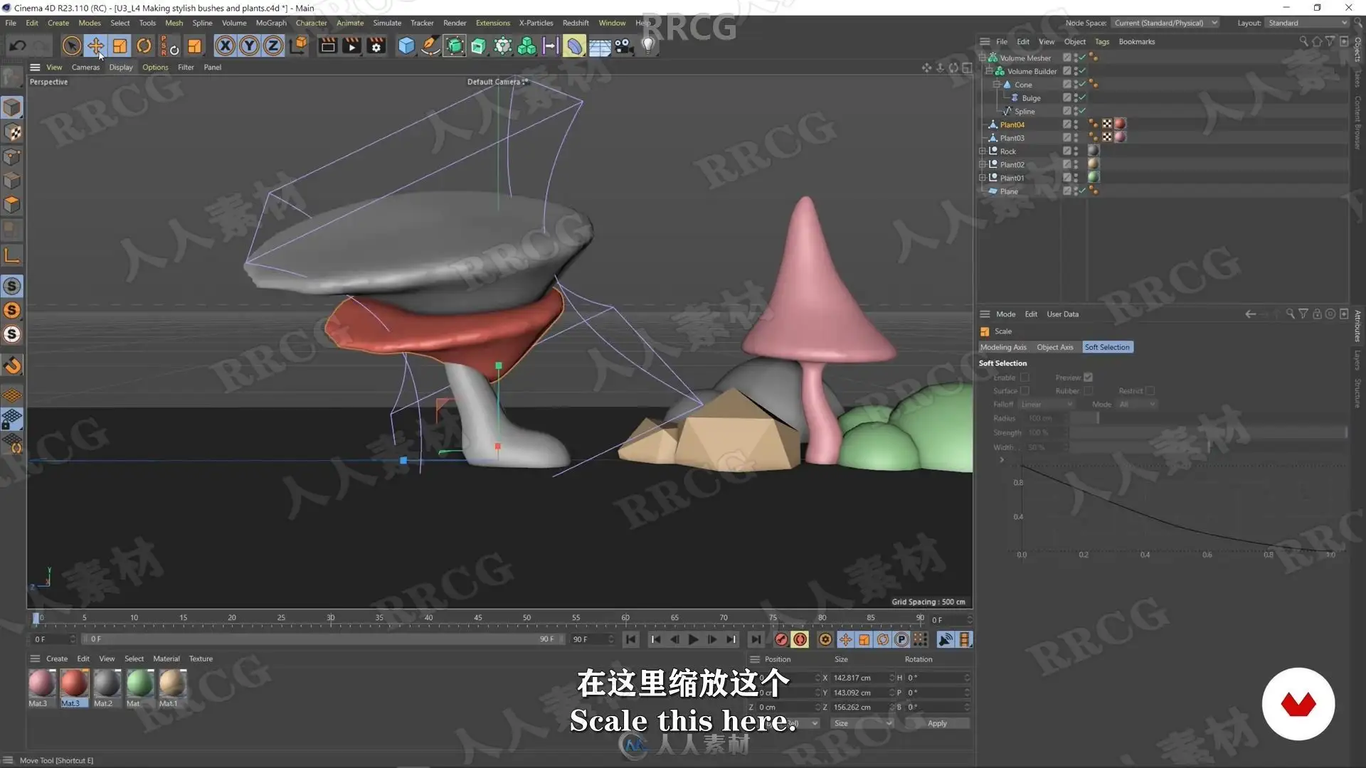Toggle the Bulge deformer enable checkmark
This screenshot has width=1366, height=768.
click(x=1083, y=98)
